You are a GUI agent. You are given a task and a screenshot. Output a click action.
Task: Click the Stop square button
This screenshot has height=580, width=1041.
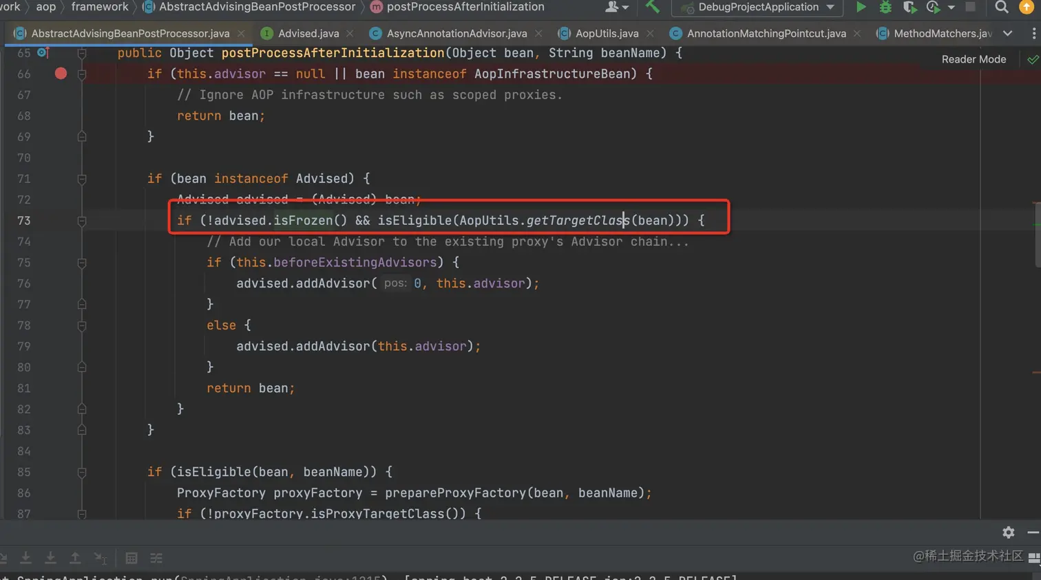[x=970, y=7]
